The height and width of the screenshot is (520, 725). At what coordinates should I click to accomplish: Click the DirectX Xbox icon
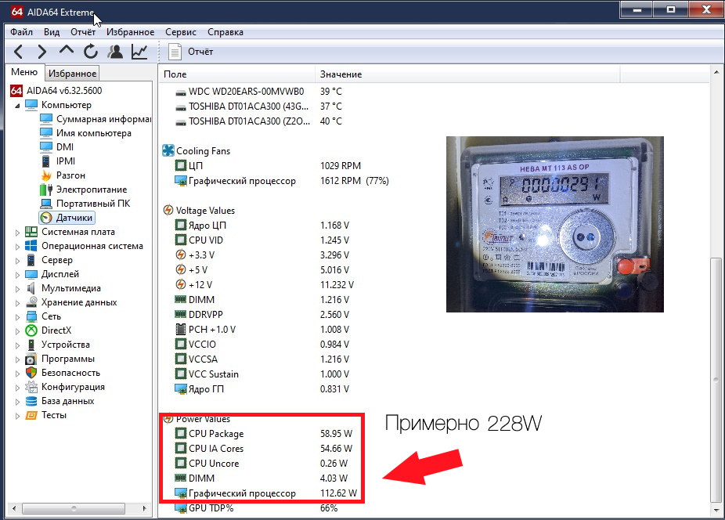[31, 330]
